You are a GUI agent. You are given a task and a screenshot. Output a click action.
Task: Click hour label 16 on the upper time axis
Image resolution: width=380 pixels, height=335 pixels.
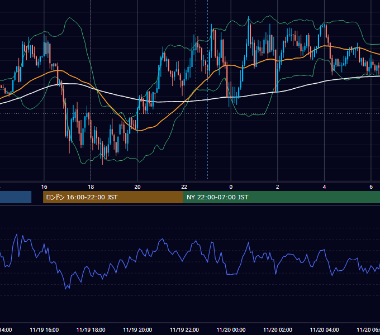pos(44,187)
